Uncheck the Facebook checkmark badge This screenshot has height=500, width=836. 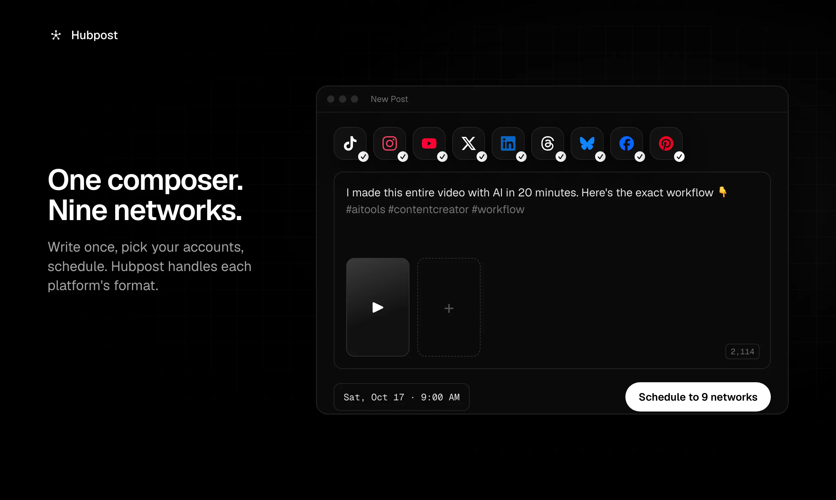(x=640, y=157)
